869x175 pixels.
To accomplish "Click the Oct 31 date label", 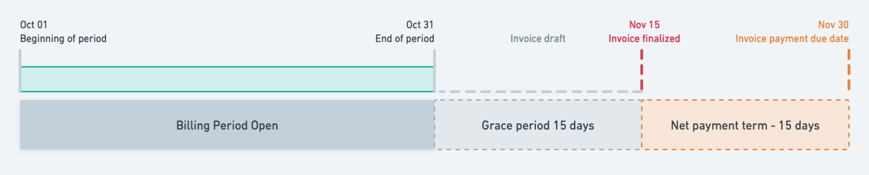I will click(x=420, y=25).
